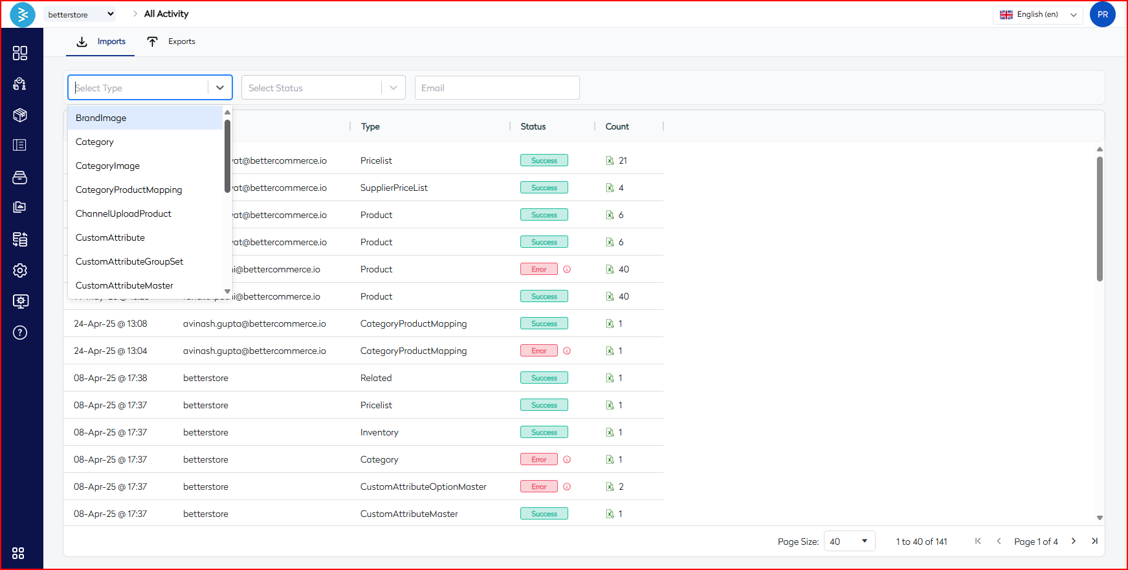Image resolution: width=1128 pixels, height=570 pixels.
Task: Open the help question mark icon
Action: pos(20,333)
